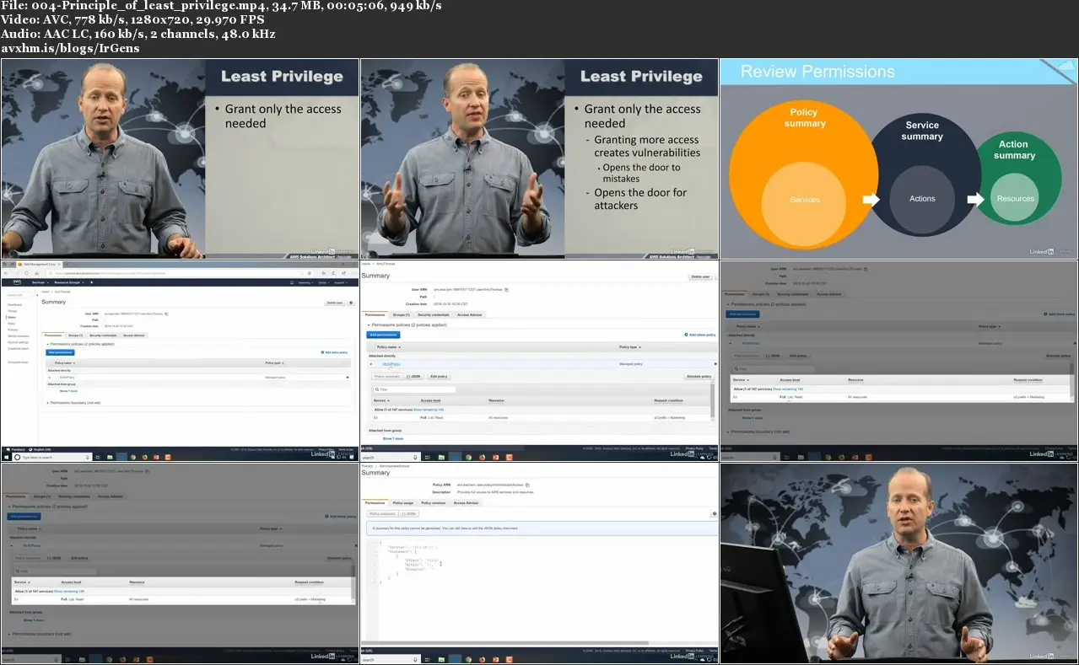This screenshot has height=665, width=1079.
Task: Click Delete user in the full-browser frame
Action: click(x=336, y=302)
